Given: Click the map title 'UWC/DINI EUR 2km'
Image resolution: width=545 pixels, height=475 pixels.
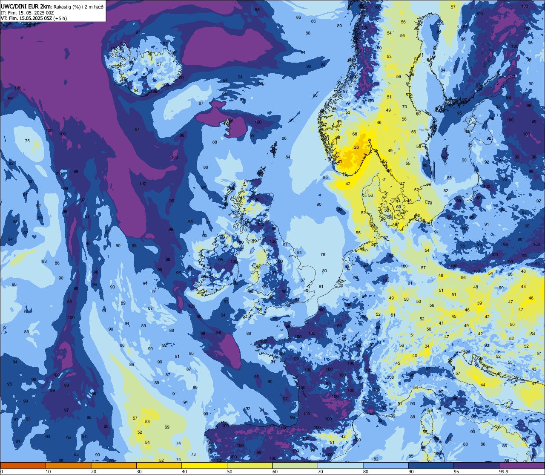Looking at the screenshot, I should click(25, 6).
